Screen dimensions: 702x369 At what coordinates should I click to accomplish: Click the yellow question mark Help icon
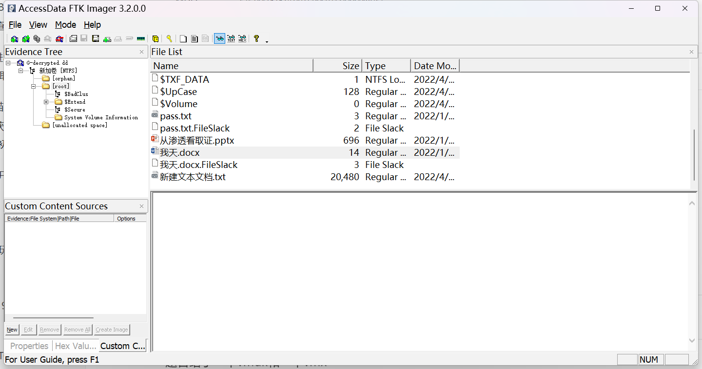coord(256,39)
